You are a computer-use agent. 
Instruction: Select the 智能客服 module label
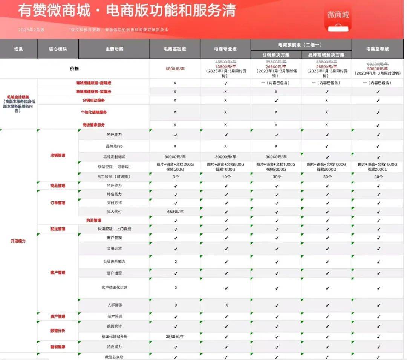(58, 347)
